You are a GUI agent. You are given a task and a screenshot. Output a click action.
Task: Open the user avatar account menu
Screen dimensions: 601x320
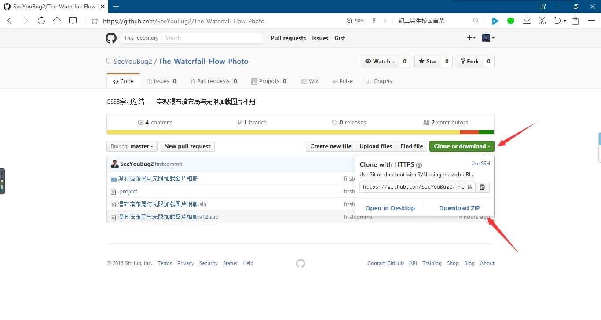pyautogui.click(x=488, y=38)
